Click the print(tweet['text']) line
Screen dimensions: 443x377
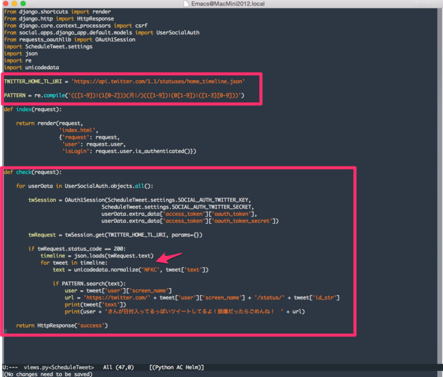pyautogui.click(x=95, y=304)
